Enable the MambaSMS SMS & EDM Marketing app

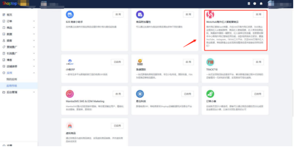pos(118,94)
